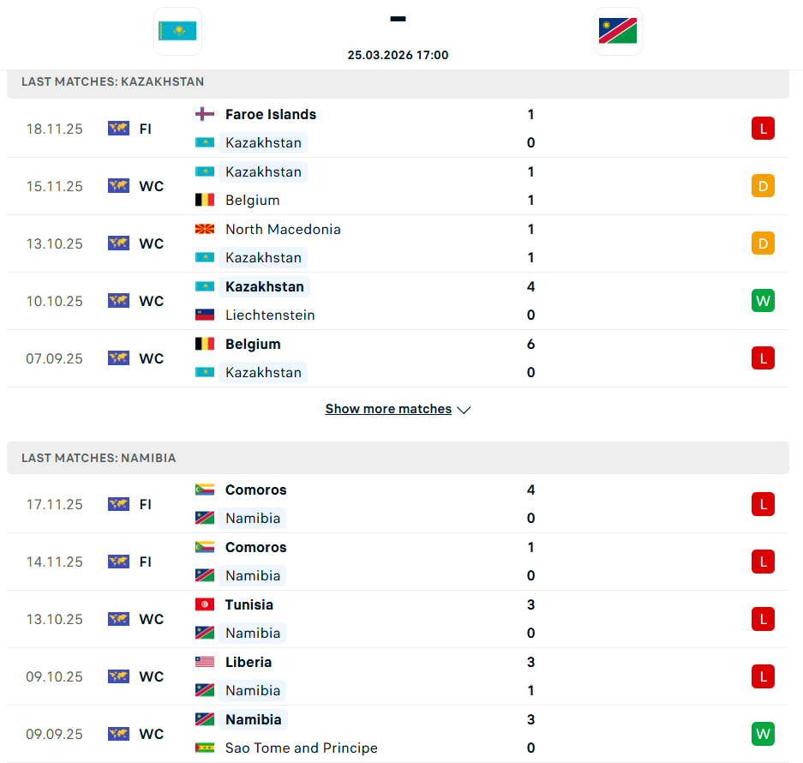This screenshot has width=803, height=763.
Task: Click the red L badge for Tunisia match
Action: click(x=763, y=619)
